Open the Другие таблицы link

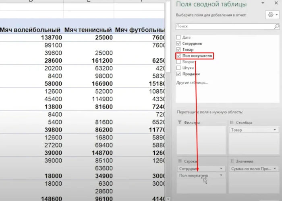click(192, 83)
